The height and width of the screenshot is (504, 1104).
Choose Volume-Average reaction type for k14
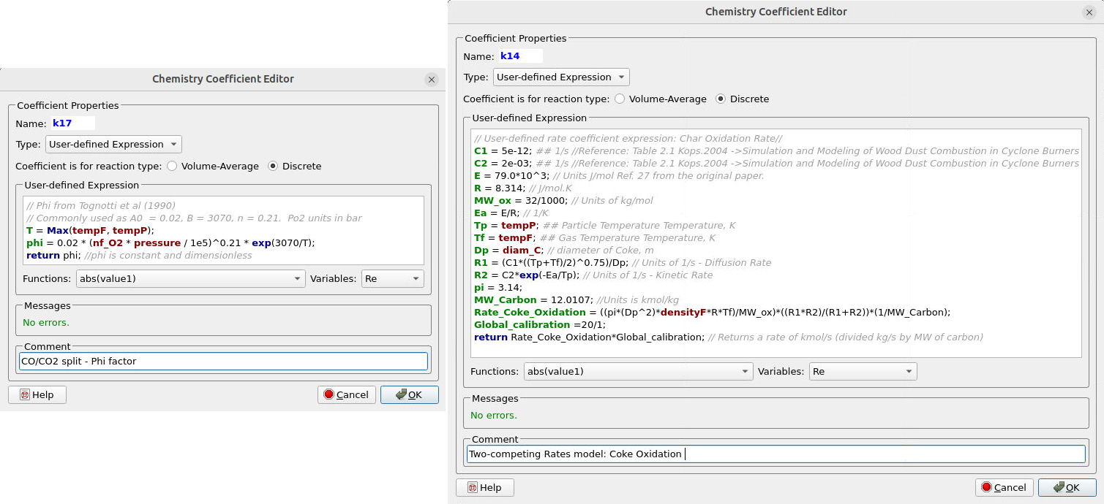click(620, 99)
